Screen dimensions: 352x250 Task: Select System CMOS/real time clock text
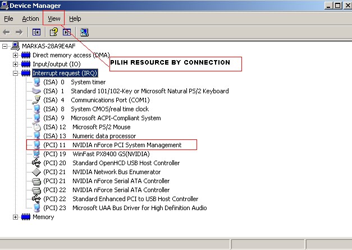point(96,109)
